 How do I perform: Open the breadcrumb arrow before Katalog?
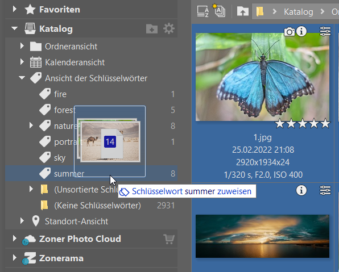275,11
